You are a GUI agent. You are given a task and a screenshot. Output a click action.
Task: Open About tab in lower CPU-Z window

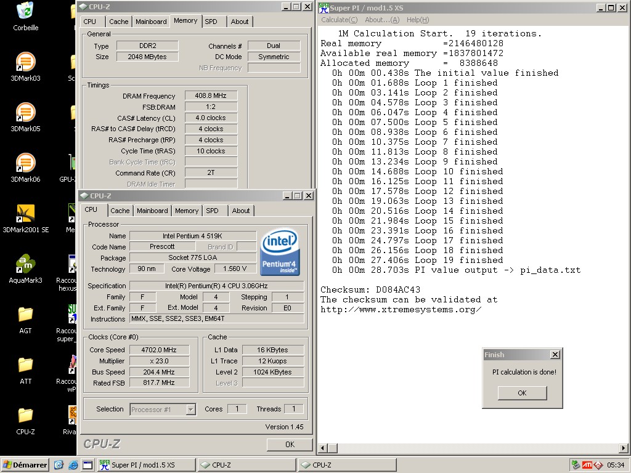[241, 211]
